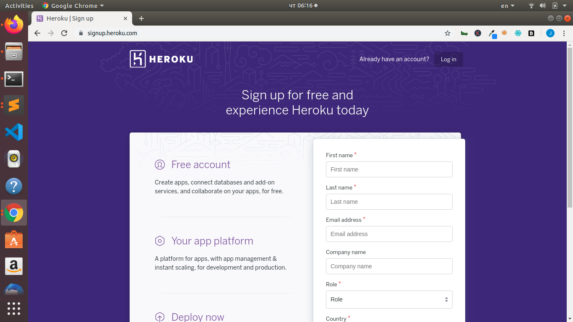Open the system status dropdown arrow
This screenshot has width=573, height=322.
pos(564,5)
